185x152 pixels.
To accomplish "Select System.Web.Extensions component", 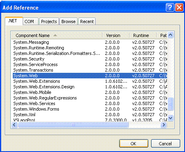I will tap(90, 81).
